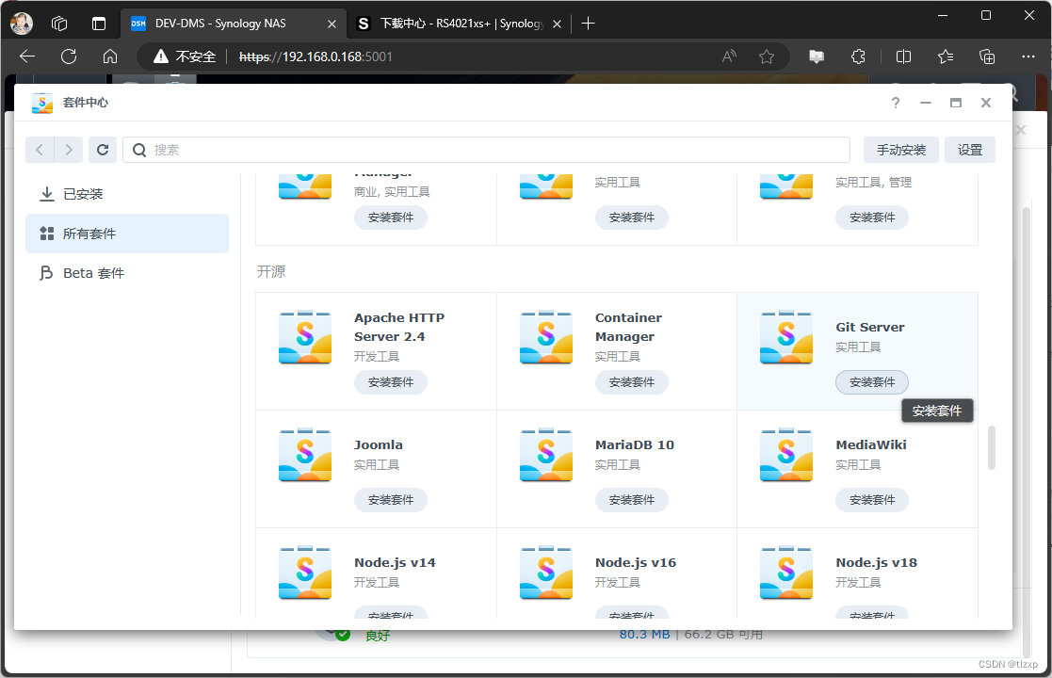
Task: Click the 不安全 security warning indicator
Action: tap(185, 57)
